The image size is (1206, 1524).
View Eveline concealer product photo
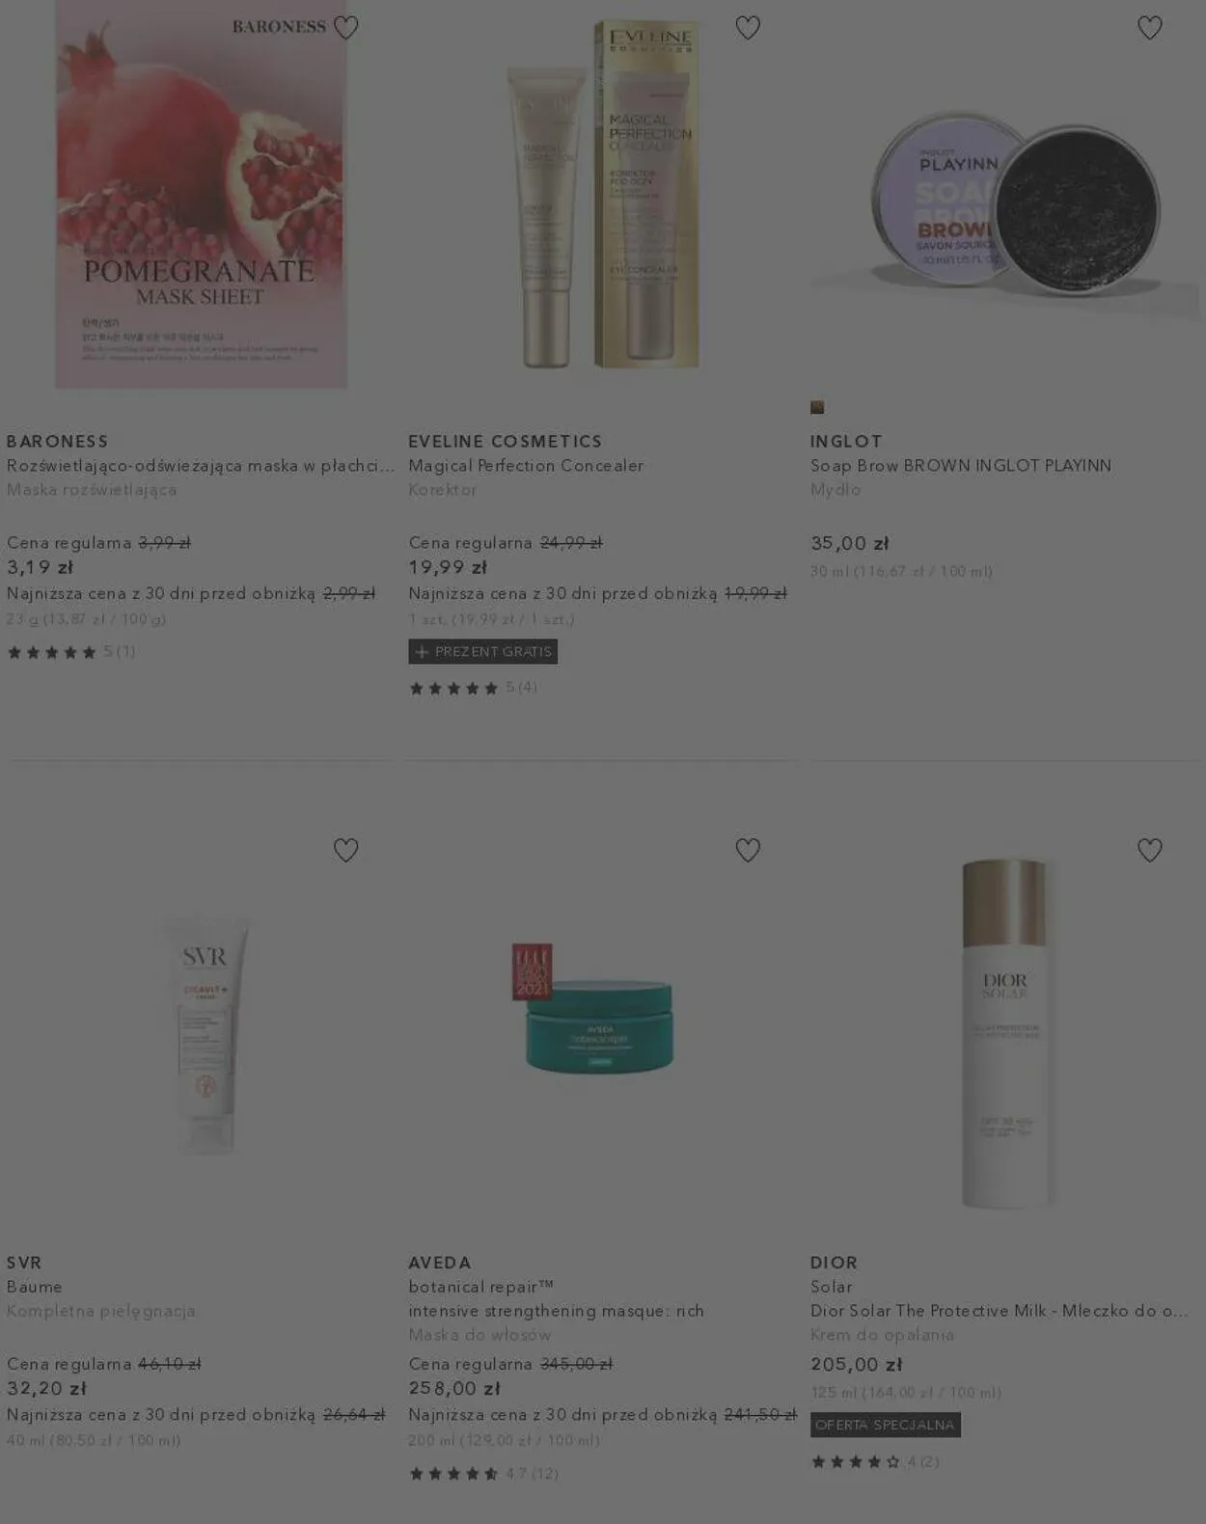602,194
